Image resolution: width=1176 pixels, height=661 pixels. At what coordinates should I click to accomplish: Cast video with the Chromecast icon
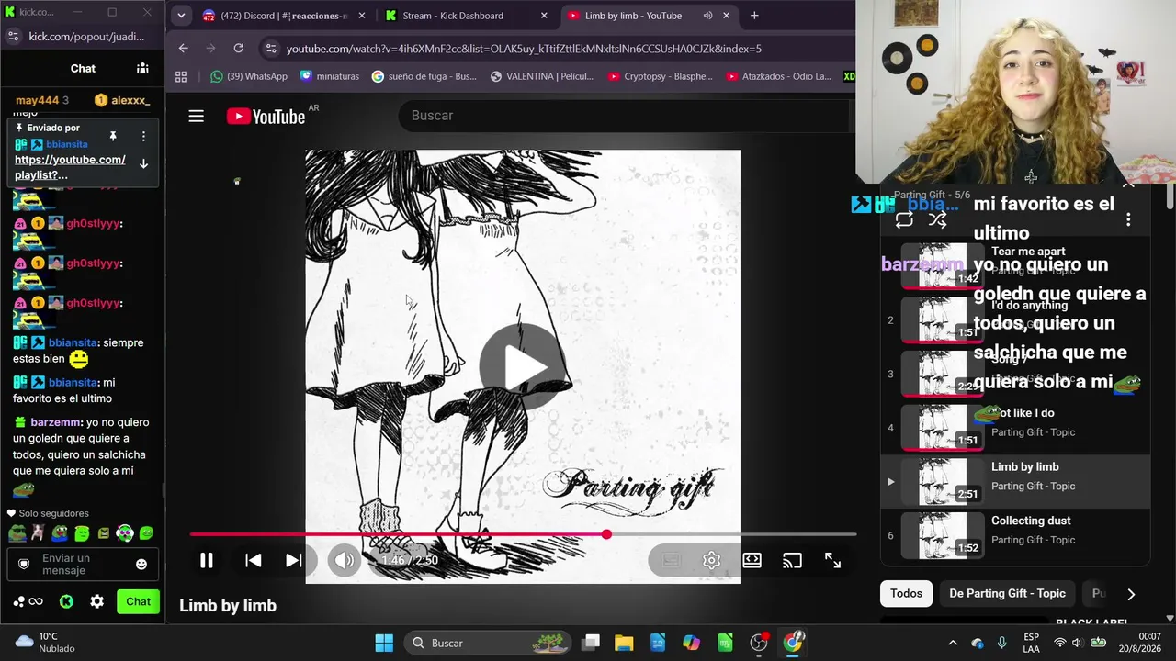click(x=792, y=560)
